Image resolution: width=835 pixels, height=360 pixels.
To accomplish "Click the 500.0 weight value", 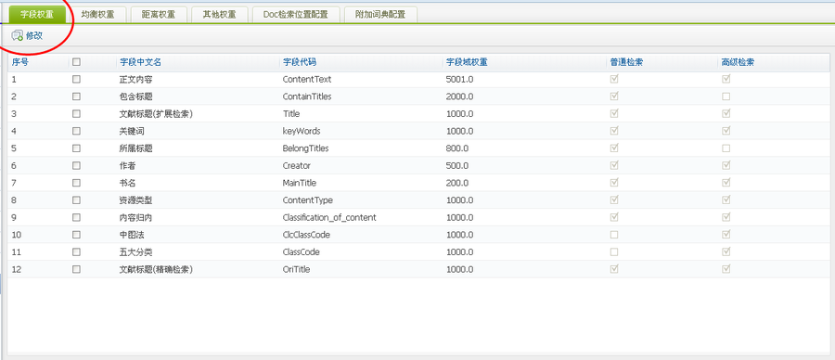I will pyautogui.click(x=457, y=166).
